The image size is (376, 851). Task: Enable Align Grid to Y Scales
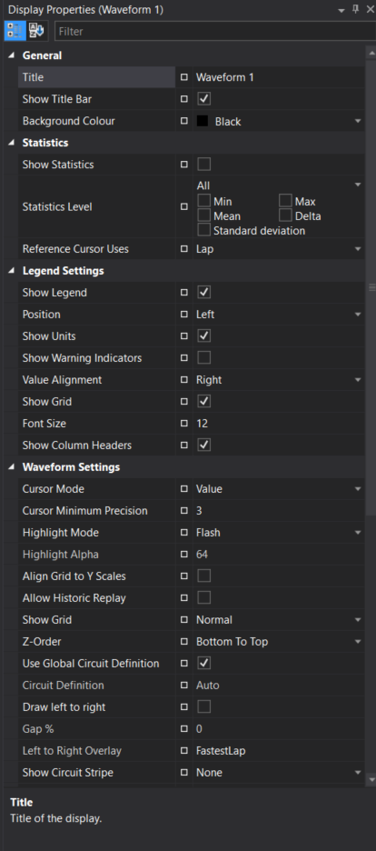click(203, 576)
